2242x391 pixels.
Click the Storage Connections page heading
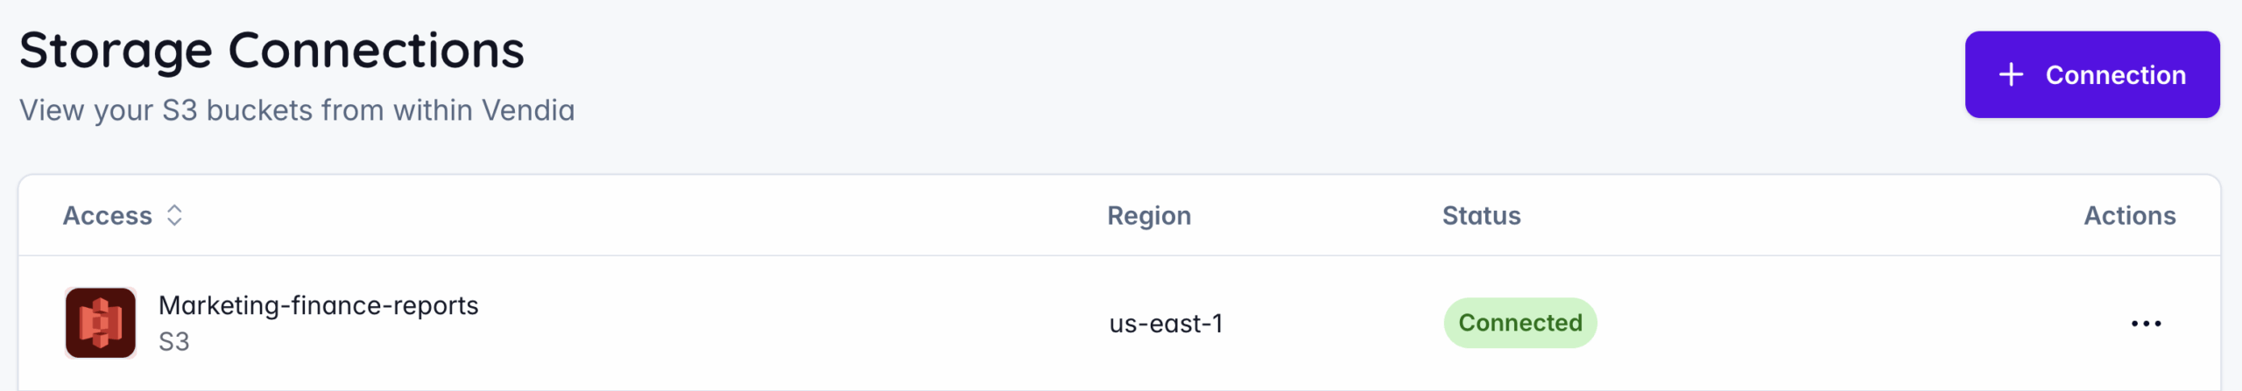(x=271, y=50)
